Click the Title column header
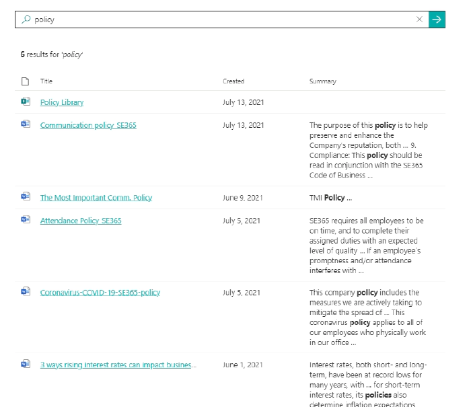Viewport: 471px width, 407px height. (46, 81)
